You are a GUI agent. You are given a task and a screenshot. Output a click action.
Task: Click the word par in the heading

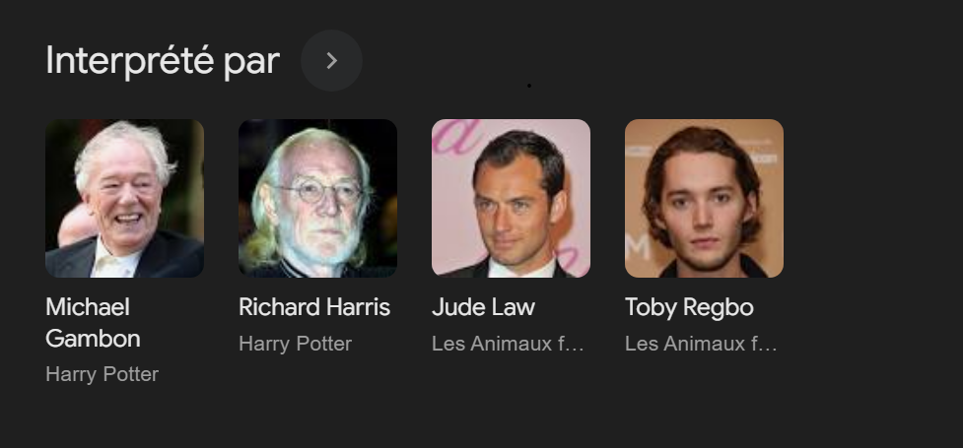point(251,63)
